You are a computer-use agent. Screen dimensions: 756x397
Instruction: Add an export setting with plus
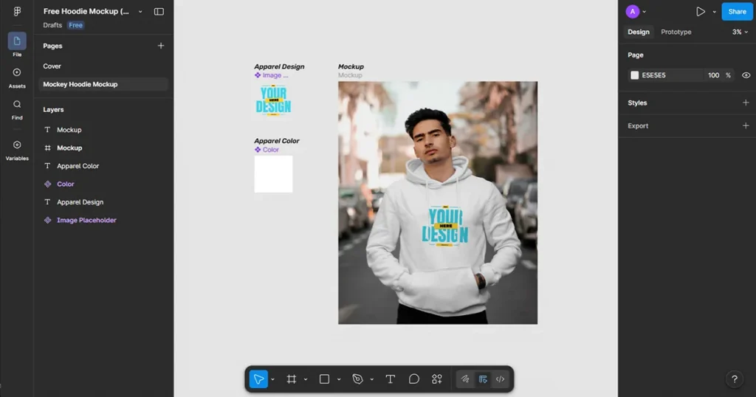pos(746,125)
